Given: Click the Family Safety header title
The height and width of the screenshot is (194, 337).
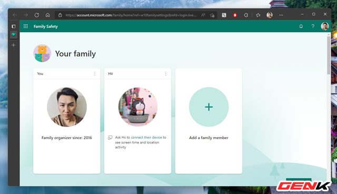Looking at the screenshot, I should (x=46, y=26).
